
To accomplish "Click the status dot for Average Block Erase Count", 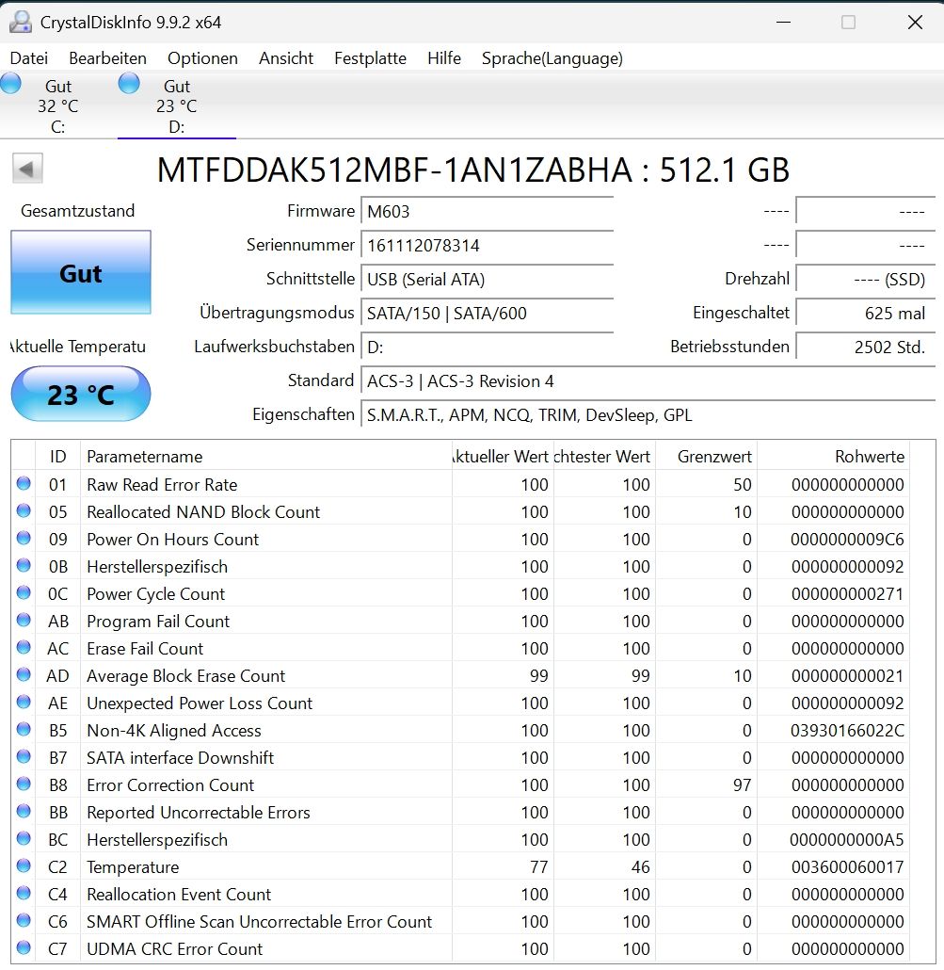I will 24,675.
